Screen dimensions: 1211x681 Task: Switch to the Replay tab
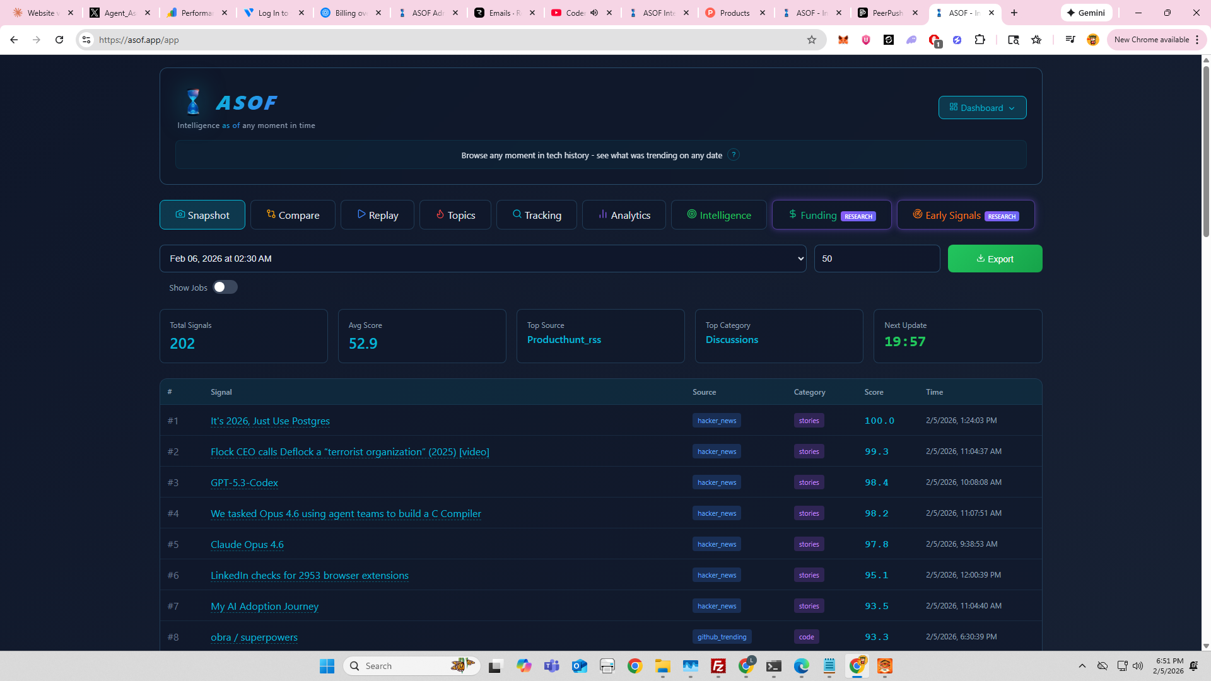[377, 214]
